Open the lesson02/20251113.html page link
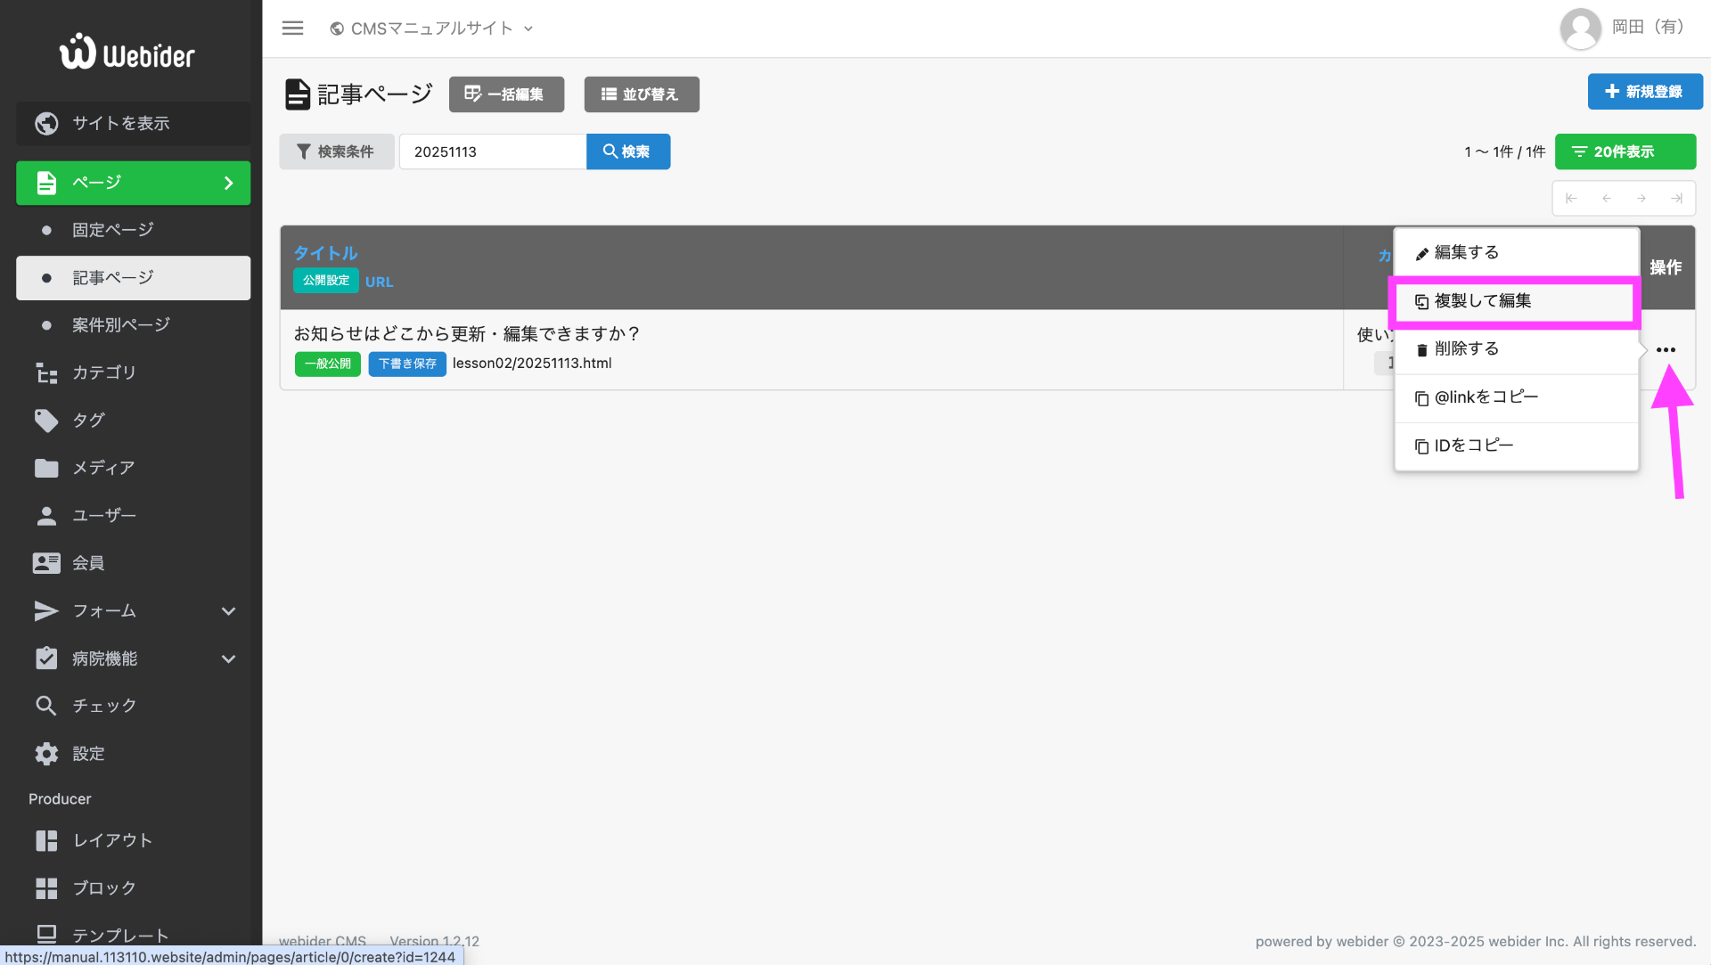The width and height of the screenshot is (1711, 965). click(x=532, y=363)
